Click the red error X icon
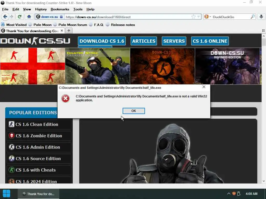The image size is (266, 199). pos(65,98)
